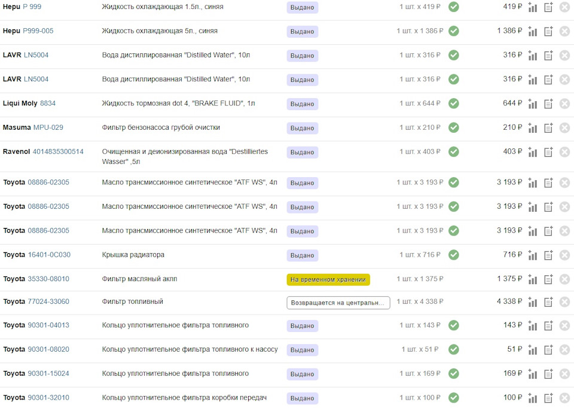
Task: Remove the Masuma MPU-029 row with the X icon
Action: point(564,128)
